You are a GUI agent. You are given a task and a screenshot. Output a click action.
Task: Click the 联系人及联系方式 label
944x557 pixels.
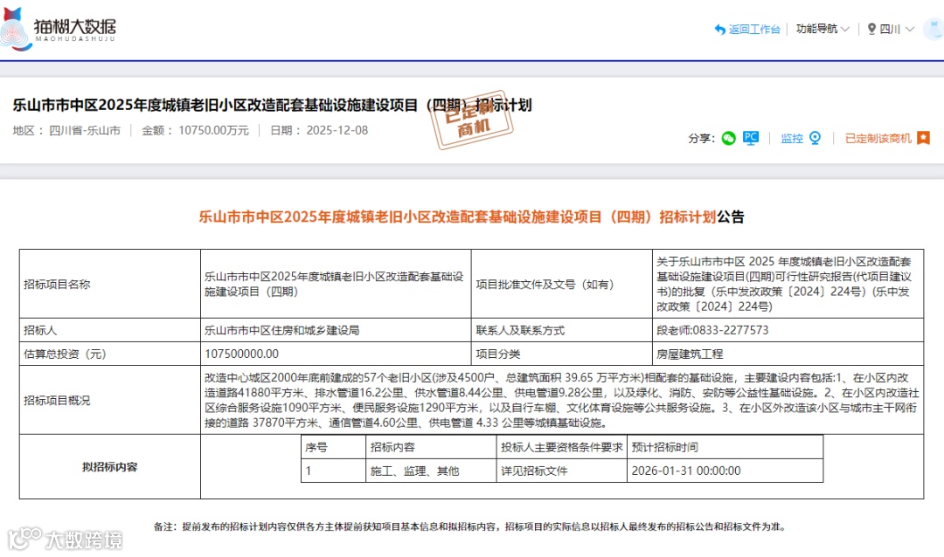(x=520, y=330)
